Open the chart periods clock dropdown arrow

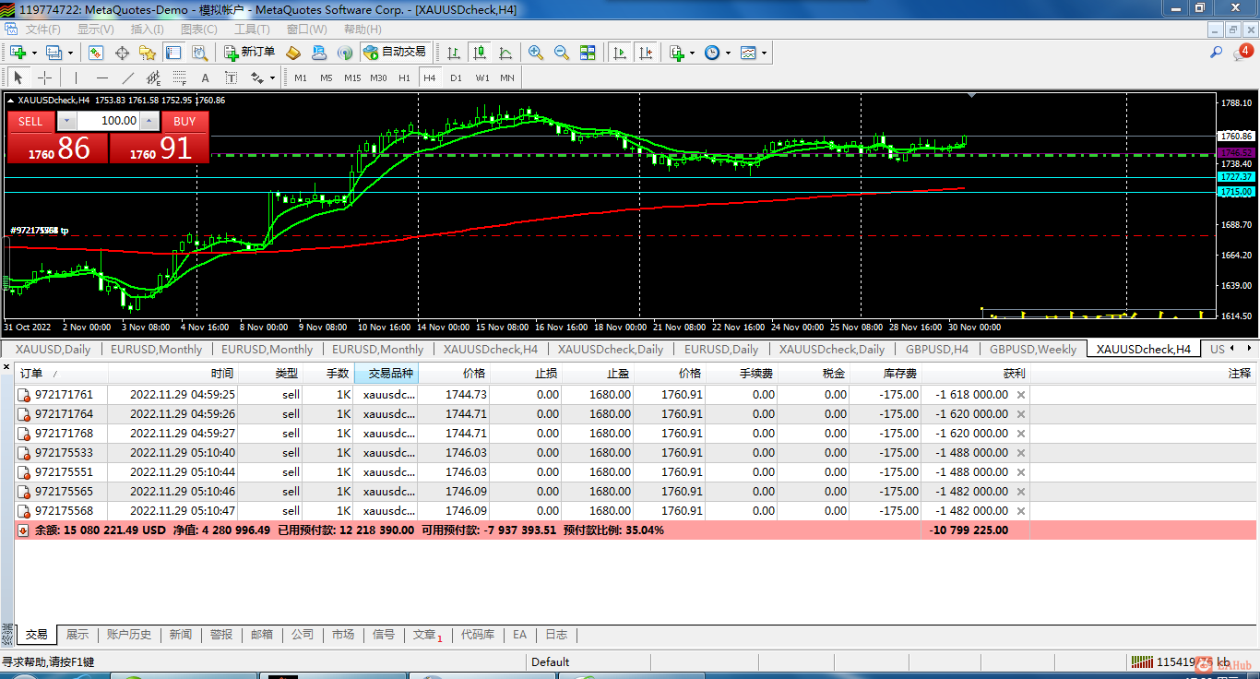[728, 54]
